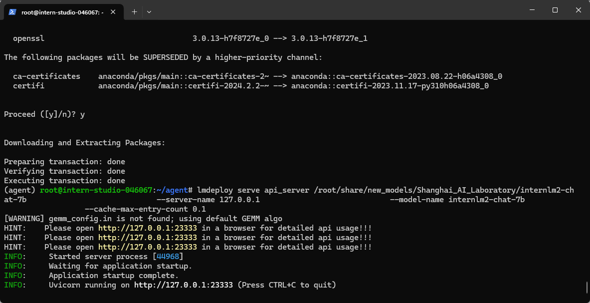Click the "--model-name internlm2-chat-7b" argument

pos(457,200)
